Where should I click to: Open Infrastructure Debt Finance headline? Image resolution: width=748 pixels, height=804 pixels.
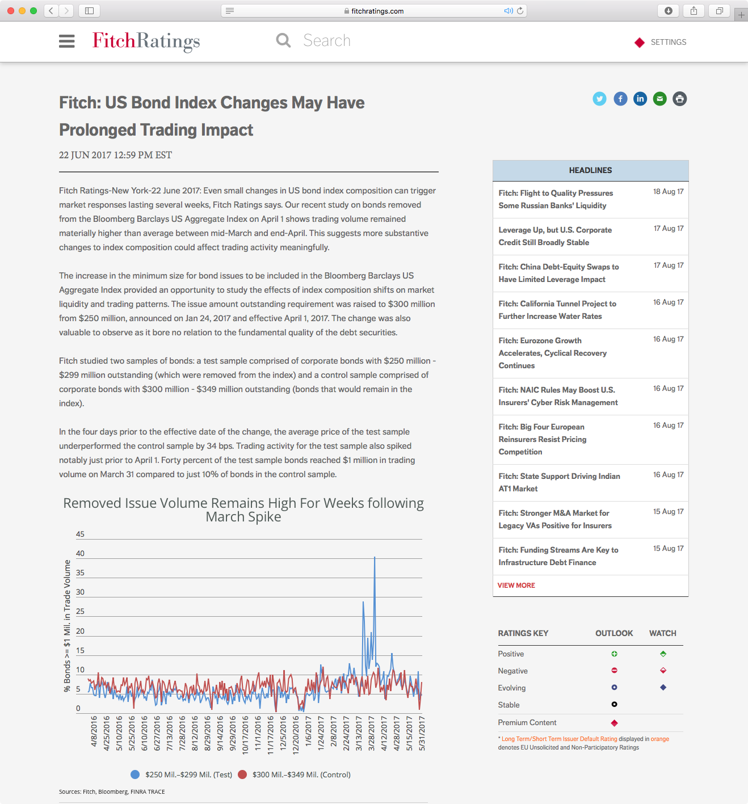[558, 556]
